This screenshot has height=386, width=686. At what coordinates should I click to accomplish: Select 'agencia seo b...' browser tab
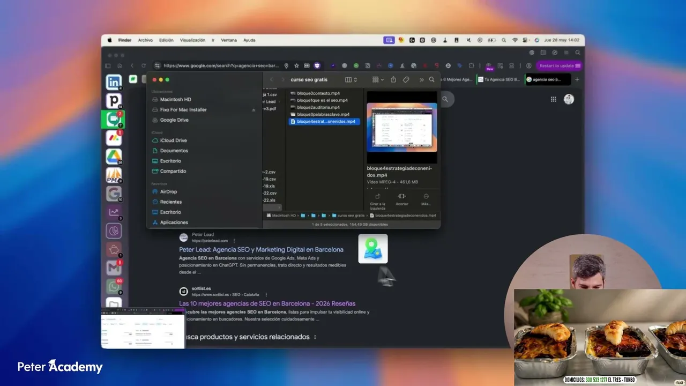pos(547,79)
